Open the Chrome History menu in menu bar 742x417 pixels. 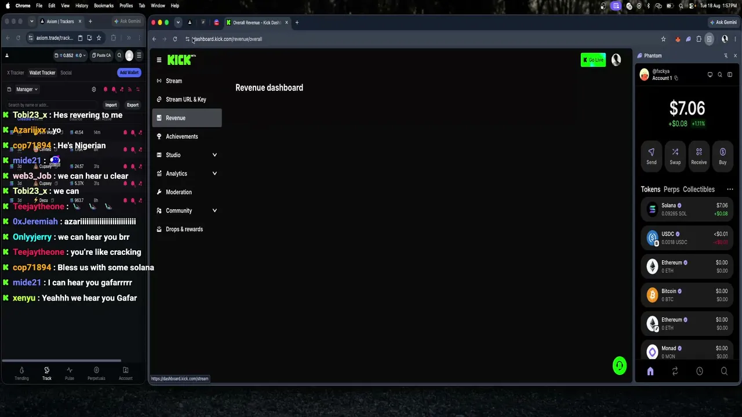pos(82,6)
